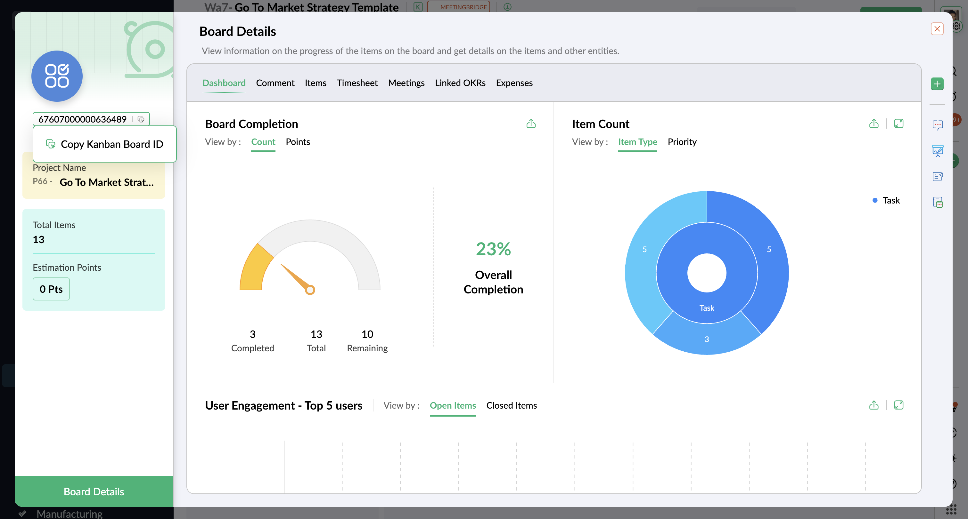View Item Count by Priority
The image size is (968, 519).
[x=682, y=142]
